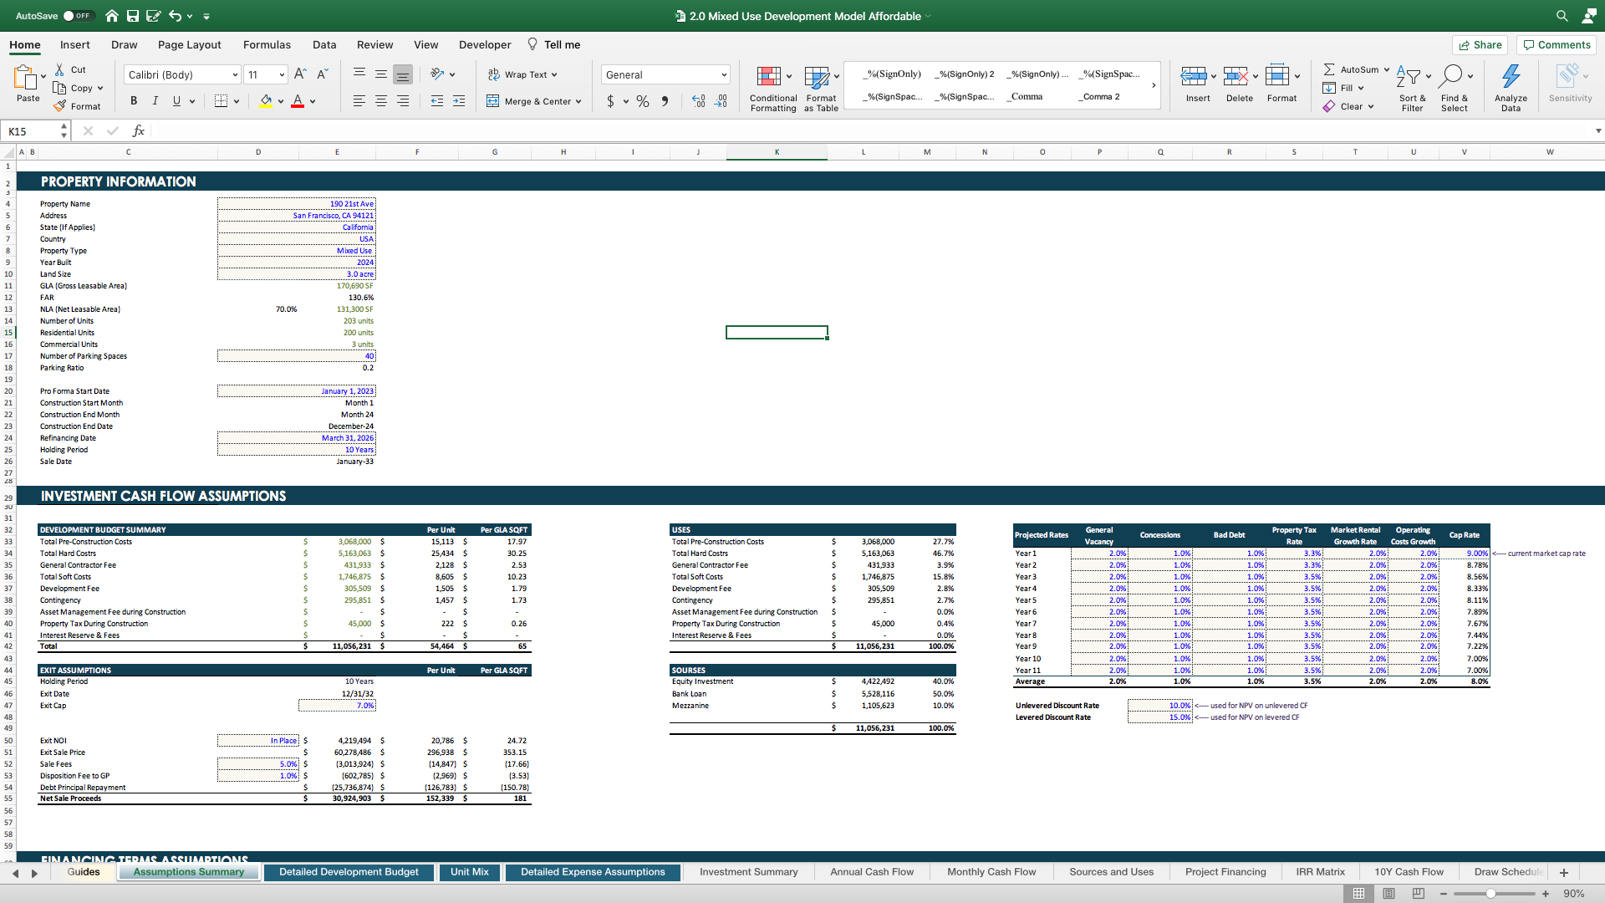
Task: Expand AutoSum dropdown arrow
Action: click(x=1386, y=69)
